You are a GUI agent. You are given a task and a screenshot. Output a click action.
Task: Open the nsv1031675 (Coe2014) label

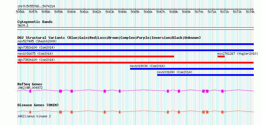pyautogui.click(x=35, y=54)
